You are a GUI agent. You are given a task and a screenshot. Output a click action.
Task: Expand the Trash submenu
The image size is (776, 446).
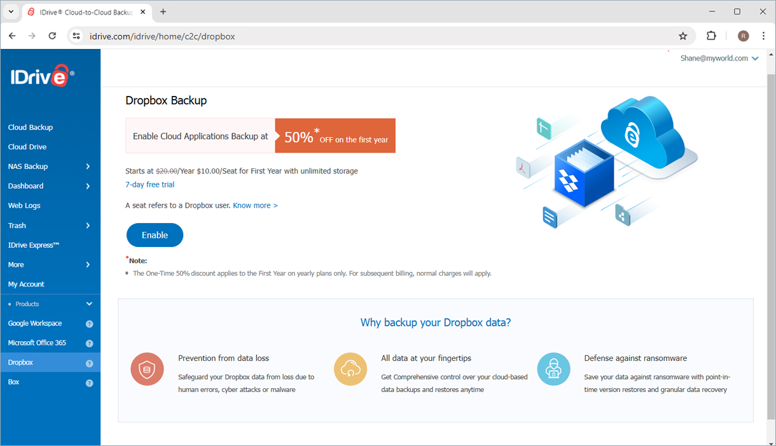pos(88,226)
